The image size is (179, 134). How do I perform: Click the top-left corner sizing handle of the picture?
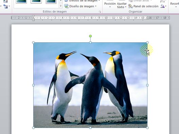tap(33, 43)
